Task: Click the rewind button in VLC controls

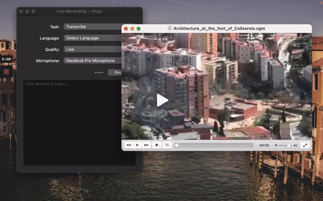Action: (128, 145)
